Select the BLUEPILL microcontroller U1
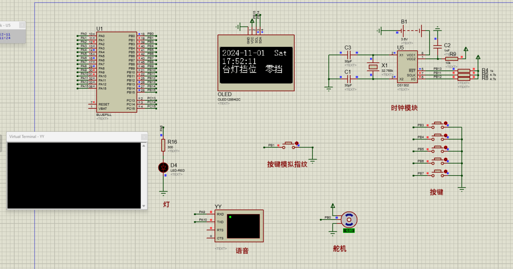Screen dimensions: 513x269 click(x=116, y=71)
